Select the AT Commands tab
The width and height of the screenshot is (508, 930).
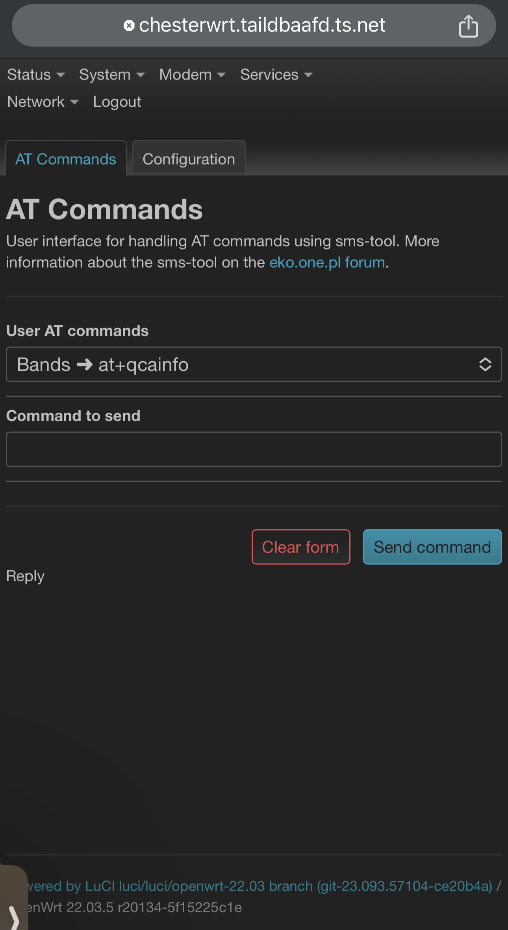click(x=66, y=159)
